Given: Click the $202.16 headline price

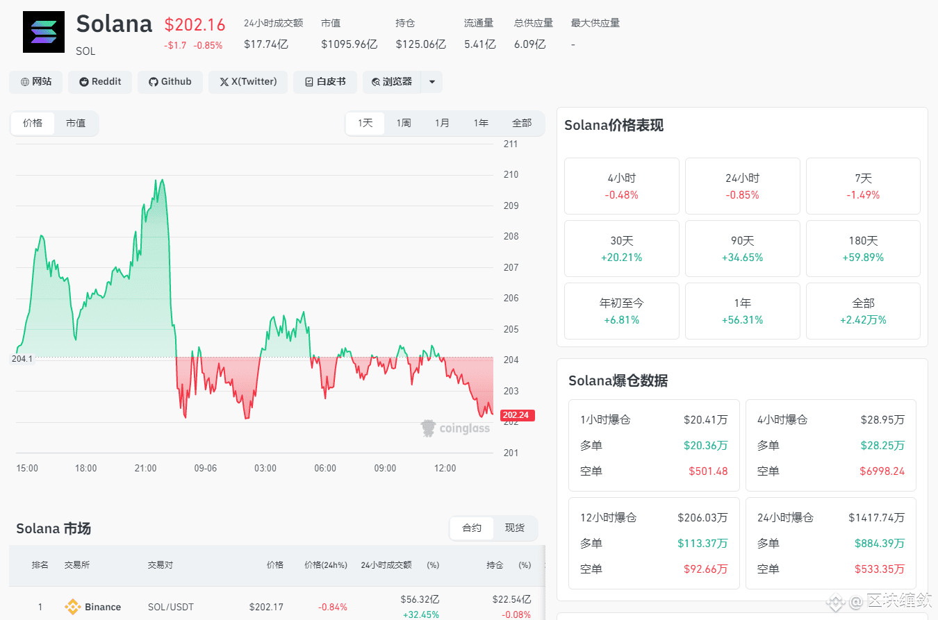Looking at the screenshot, I should [195, 25].
